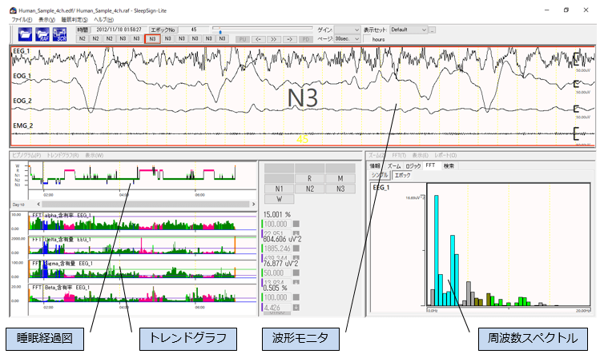
Task: Switch to the ズーム tab
Action: 393,165
